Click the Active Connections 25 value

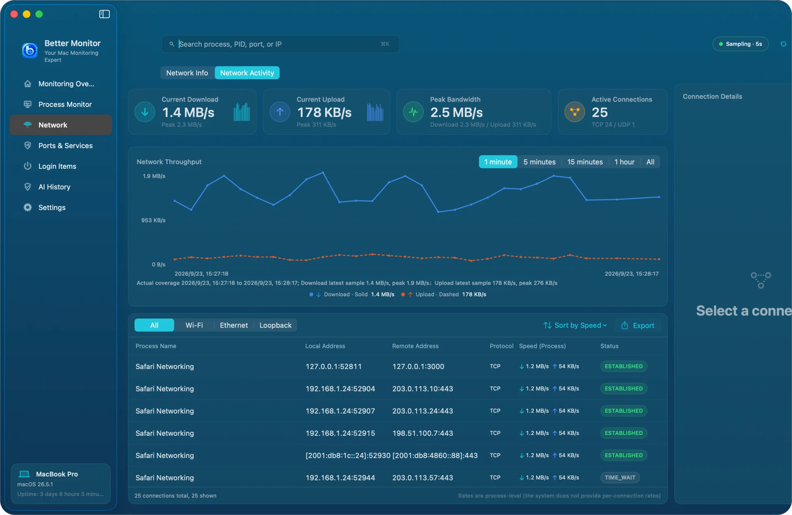pos(599,113)
